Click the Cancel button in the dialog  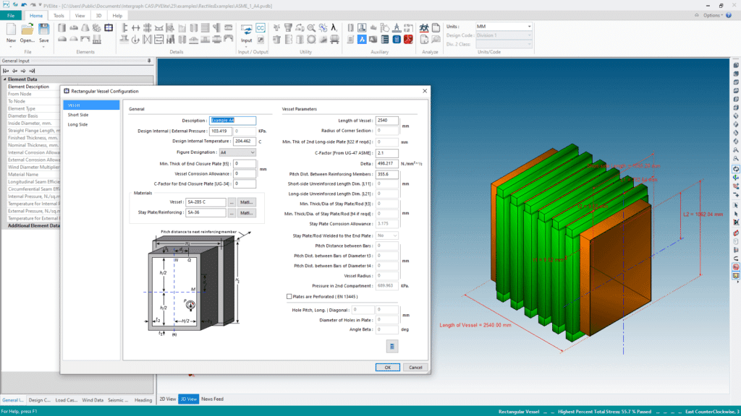tap(415, 367)
